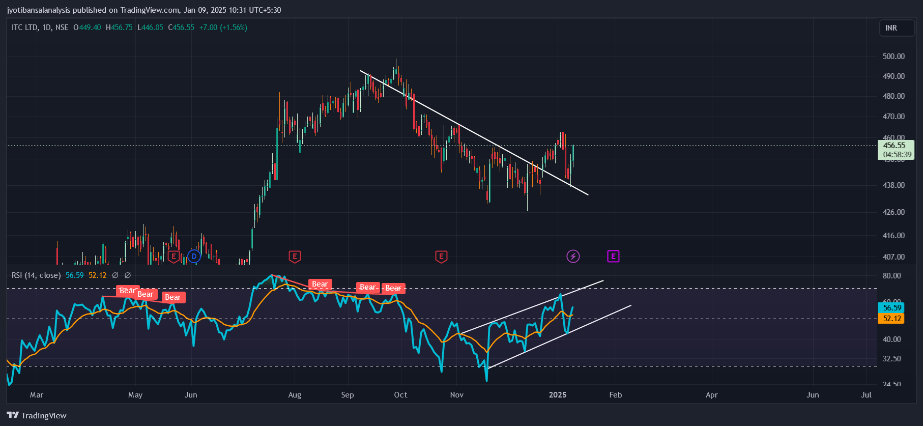923x426 pixels.
Task: Click the Mar label on time axis
Action: coord(37,395)
